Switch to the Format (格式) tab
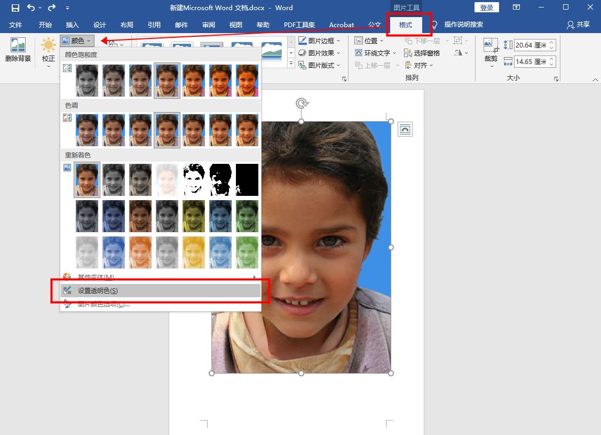This screenshot has height=435, width=601. [x=406, y=25]
